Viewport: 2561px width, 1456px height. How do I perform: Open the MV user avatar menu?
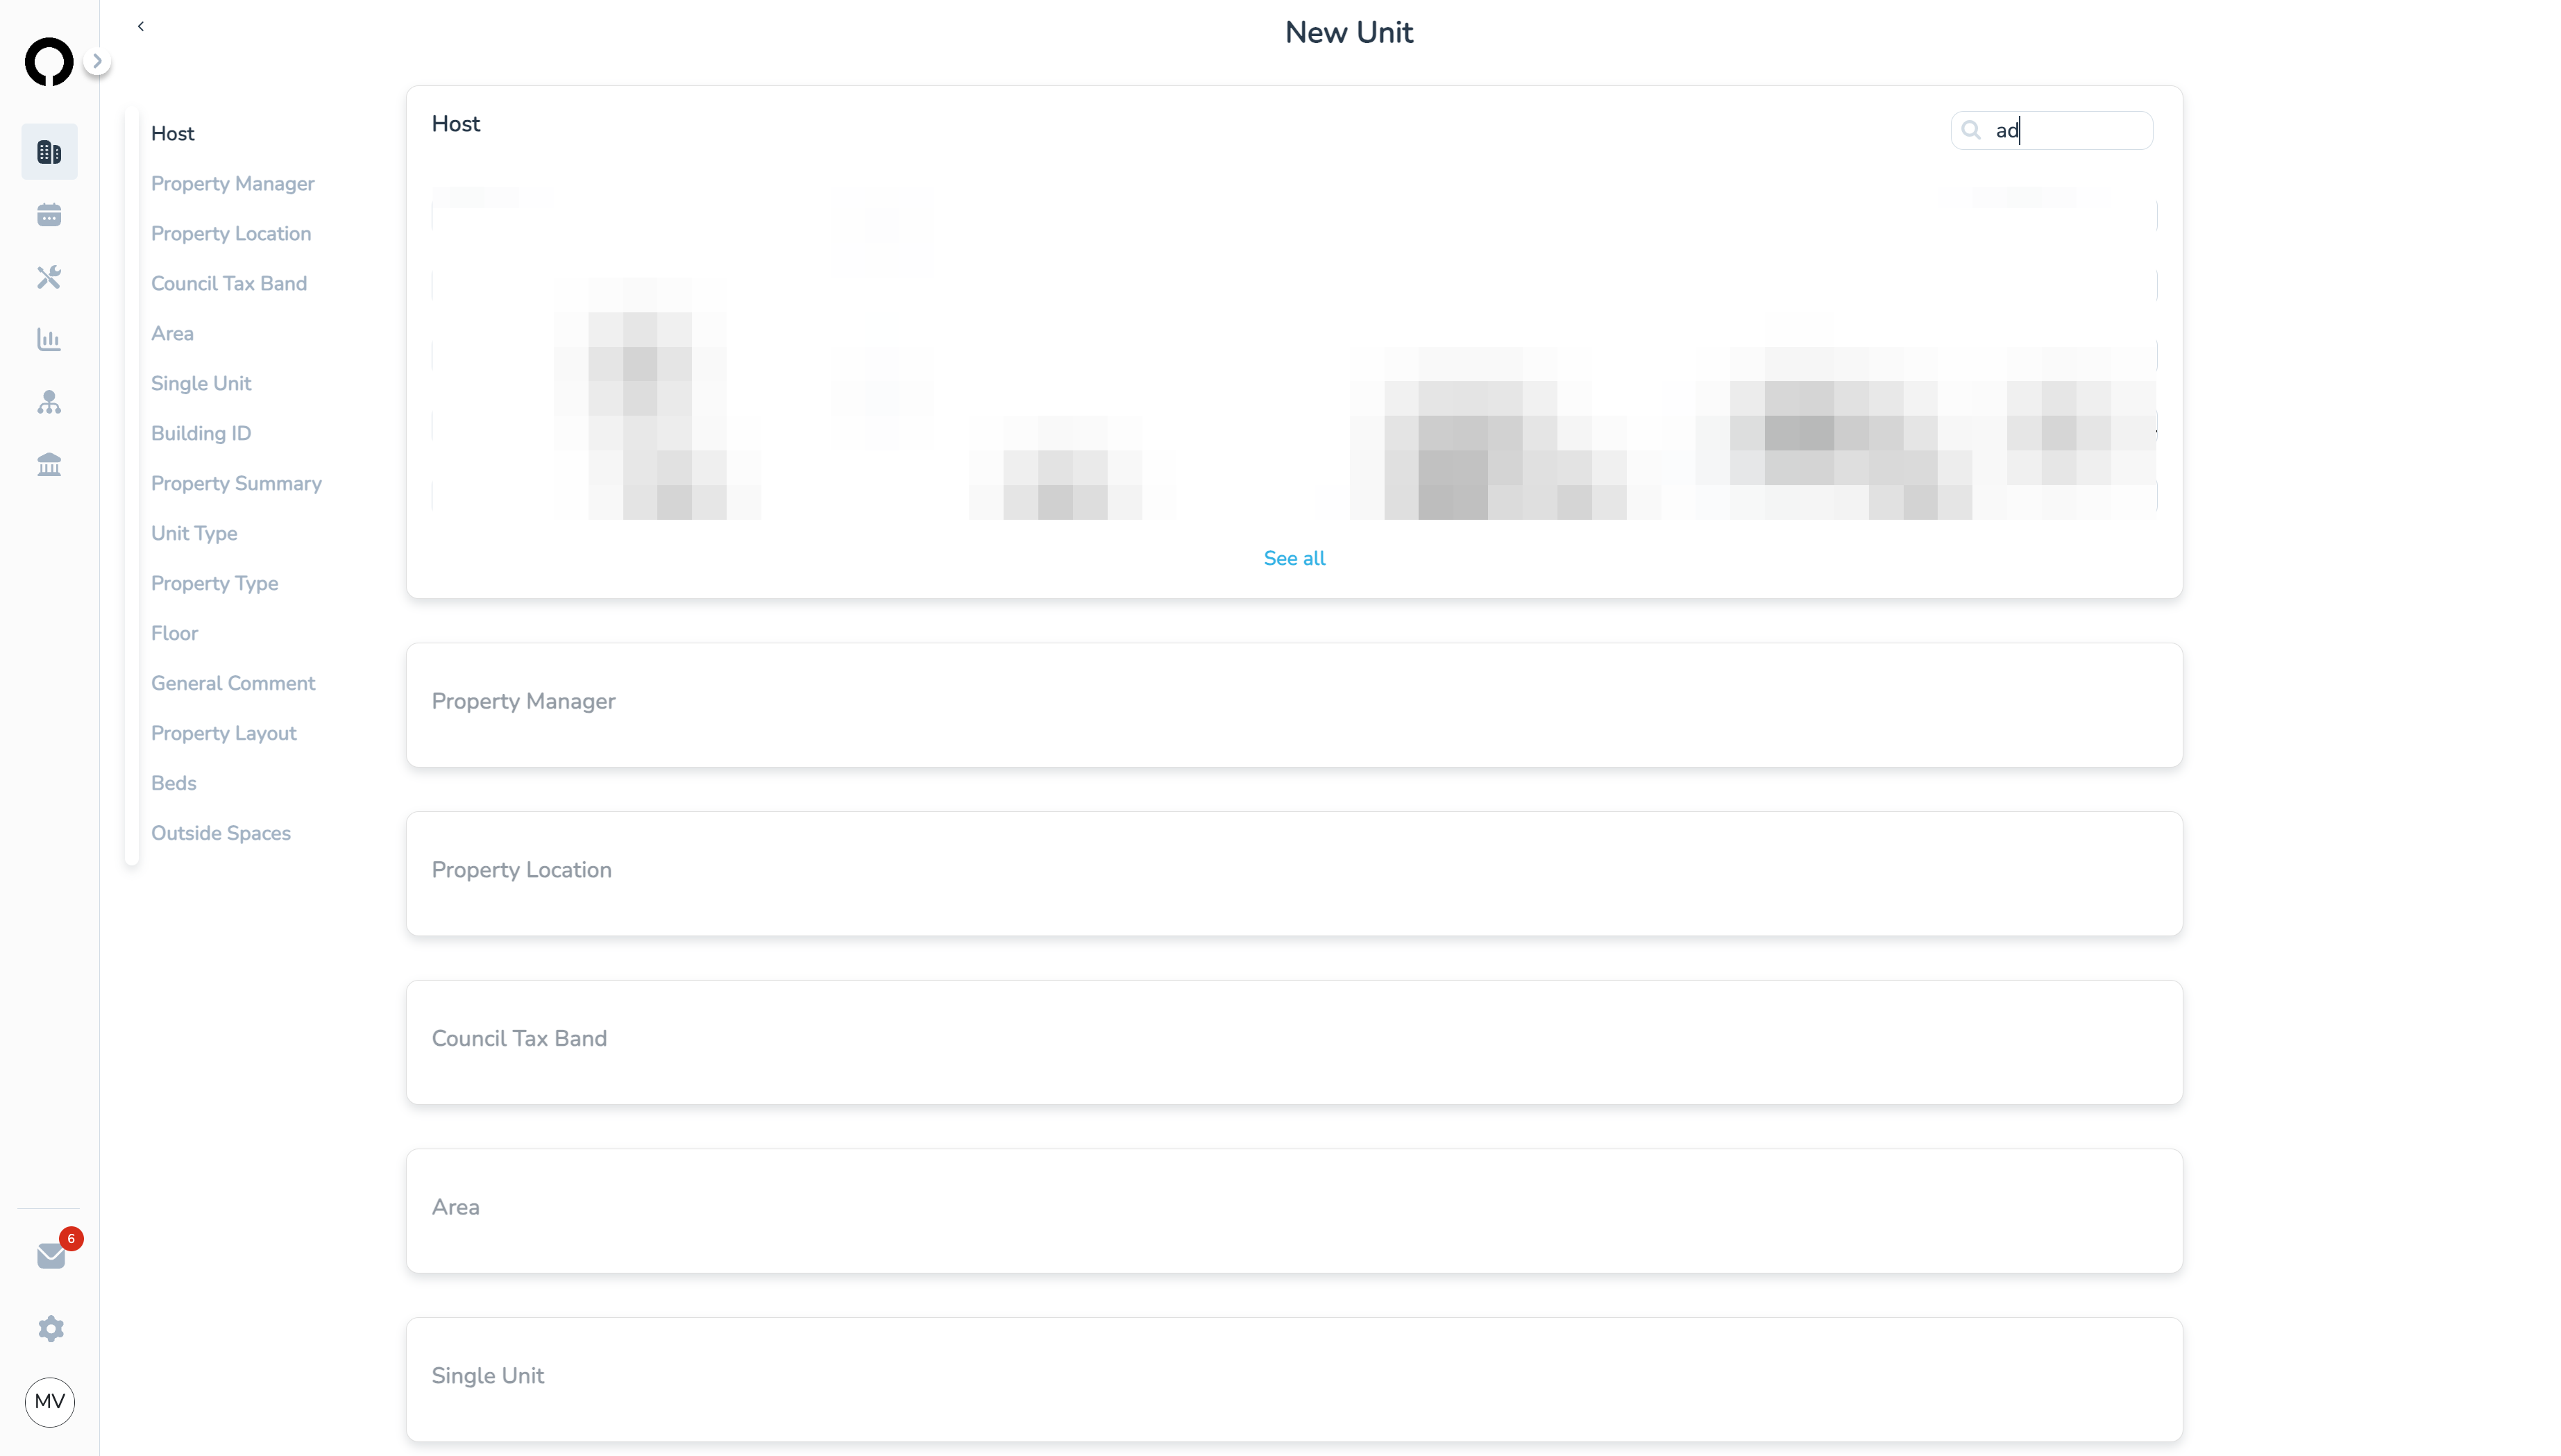click(x=50, y=1402)
